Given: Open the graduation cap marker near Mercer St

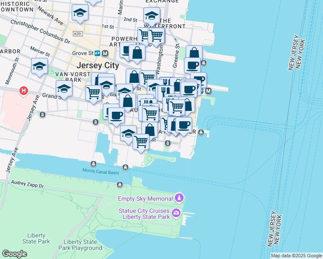Looking at the screenshot, I should pyautogui.click(x=39, y=66).
